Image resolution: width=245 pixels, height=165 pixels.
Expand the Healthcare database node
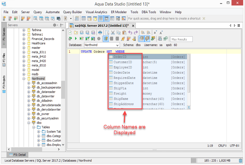click(24, 43)
